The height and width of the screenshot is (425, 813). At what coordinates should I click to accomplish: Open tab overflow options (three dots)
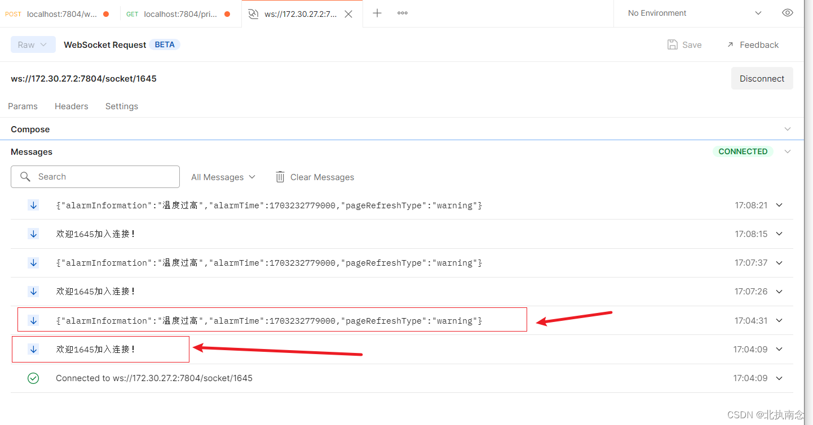[x=403, y=13]
